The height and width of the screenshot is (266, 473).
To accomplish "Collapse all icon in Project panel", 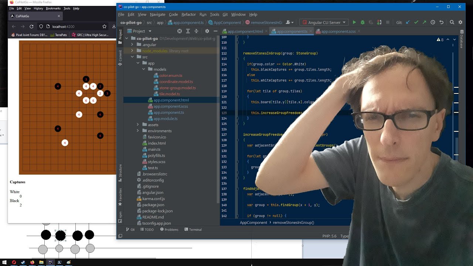I will (x=196, y=31).
